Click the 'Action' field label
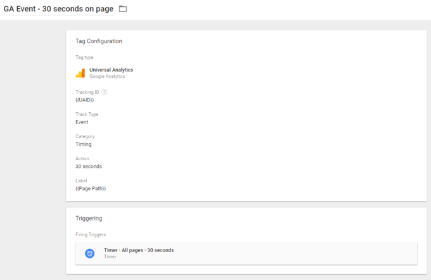The width and height of the screenshot is (431, 280). [x=82, y=158]
